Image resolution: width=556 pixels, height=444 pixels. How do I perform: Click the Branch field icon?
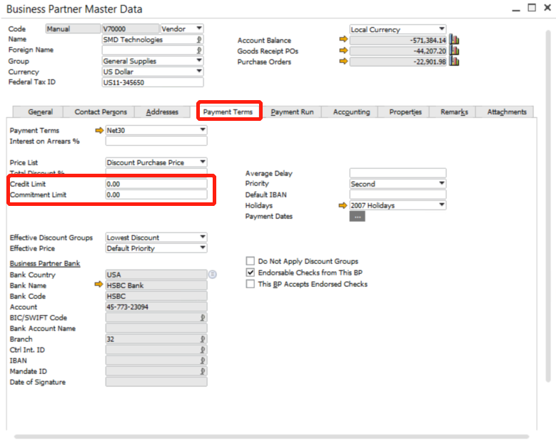click(203, 339)
